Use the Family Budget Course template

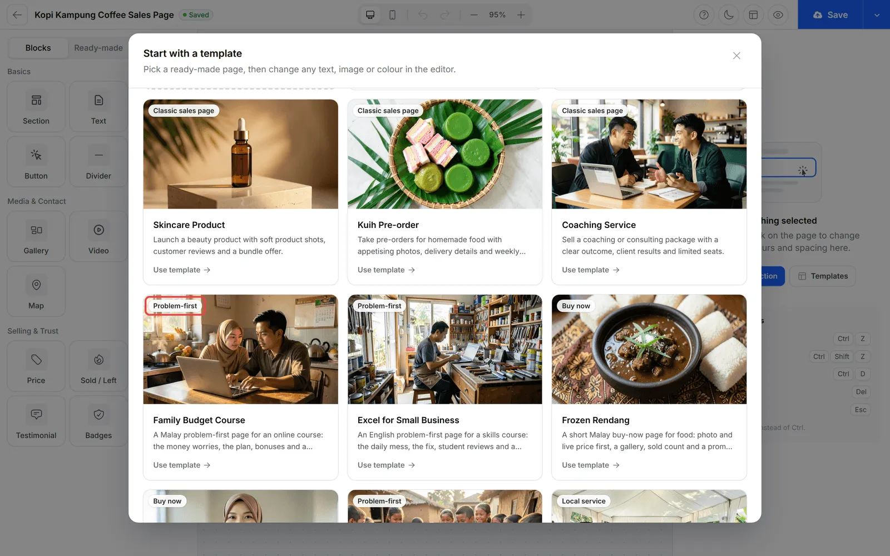pos(182,465)
